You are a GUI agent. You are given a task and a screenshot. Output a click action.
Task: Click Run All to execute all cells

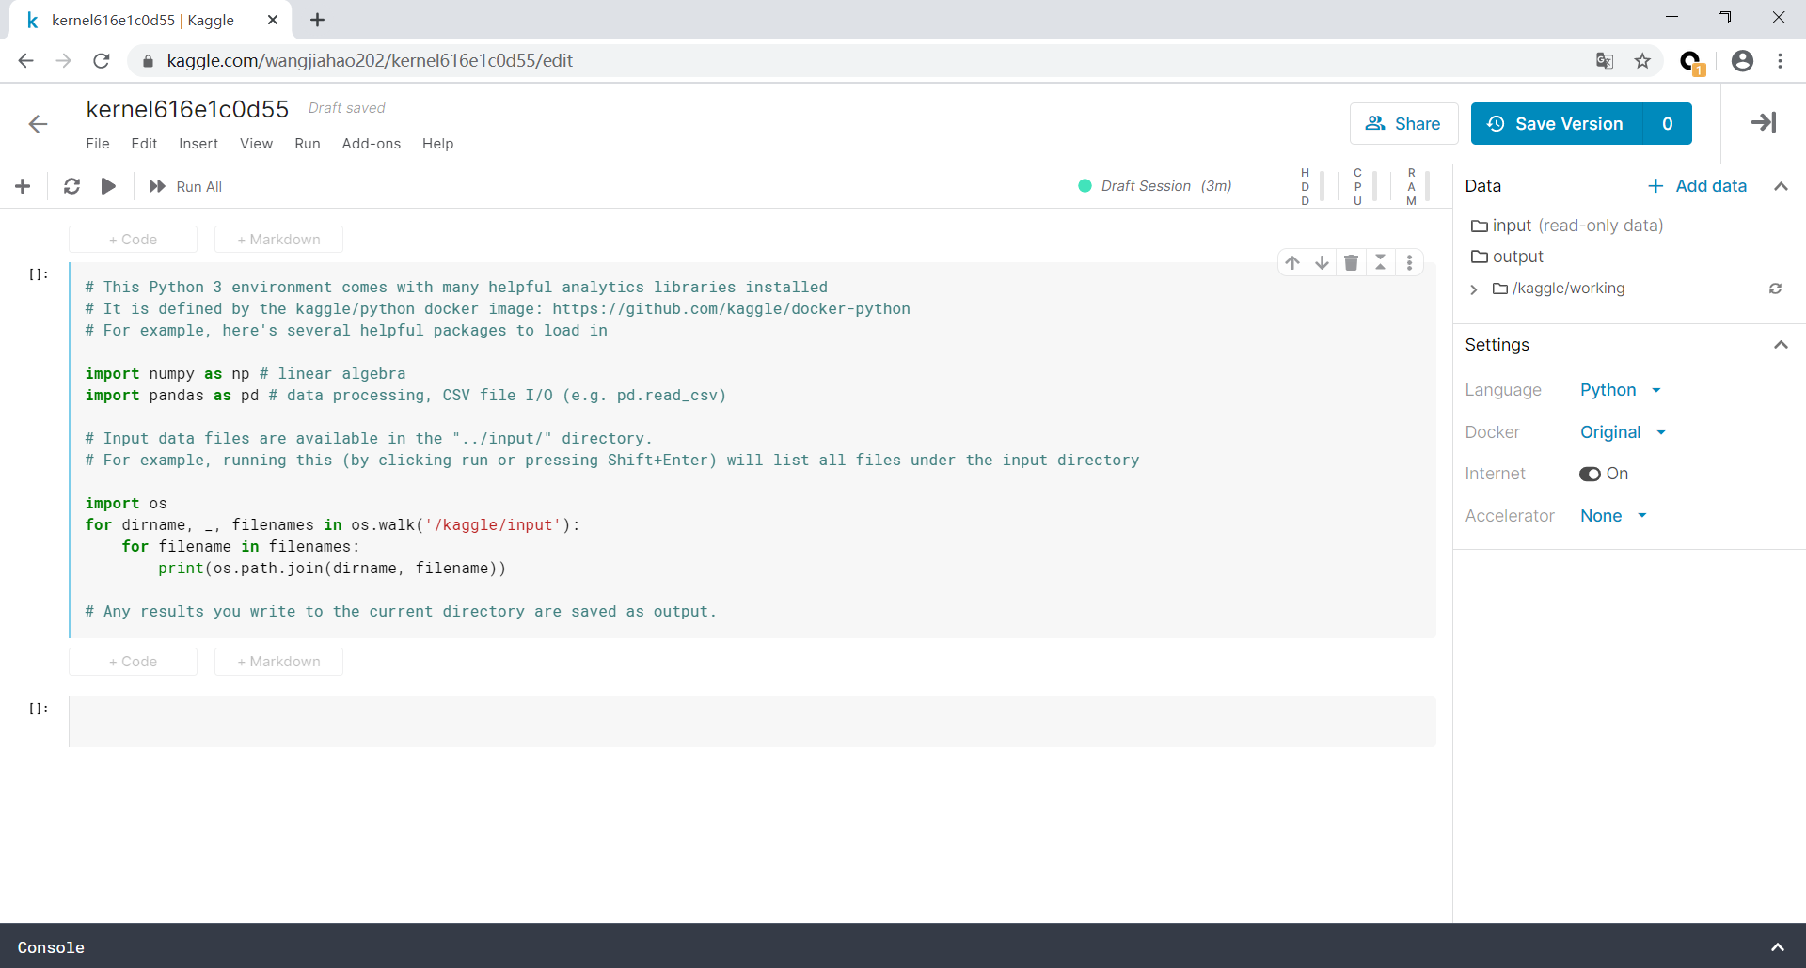click(185, 186)
